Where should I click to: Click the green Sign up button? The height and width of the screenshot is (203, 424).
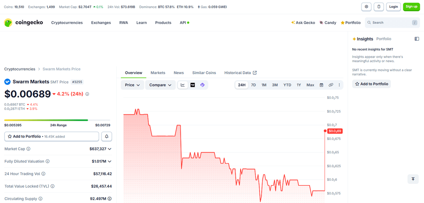point(411,7)
